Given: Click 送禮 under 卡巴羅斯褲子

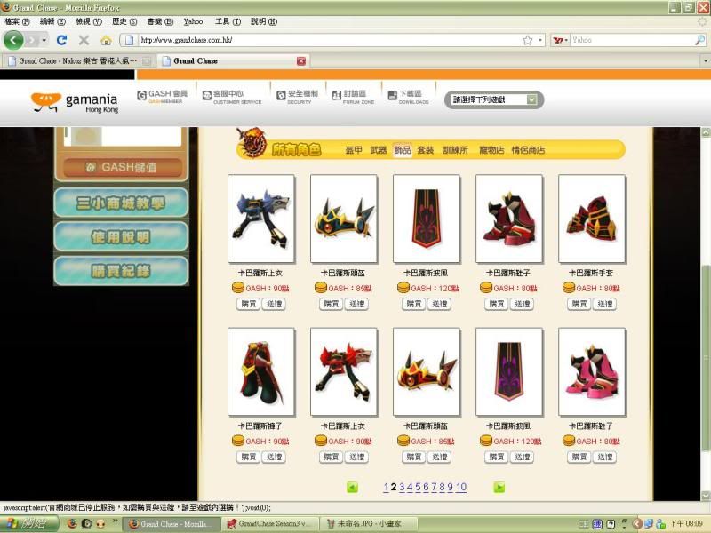Looking at the screenshot, I should 275,457.
